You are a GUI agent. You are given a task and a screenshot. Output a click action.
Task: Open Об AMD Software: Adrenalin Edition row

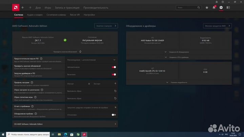(65, 124)
